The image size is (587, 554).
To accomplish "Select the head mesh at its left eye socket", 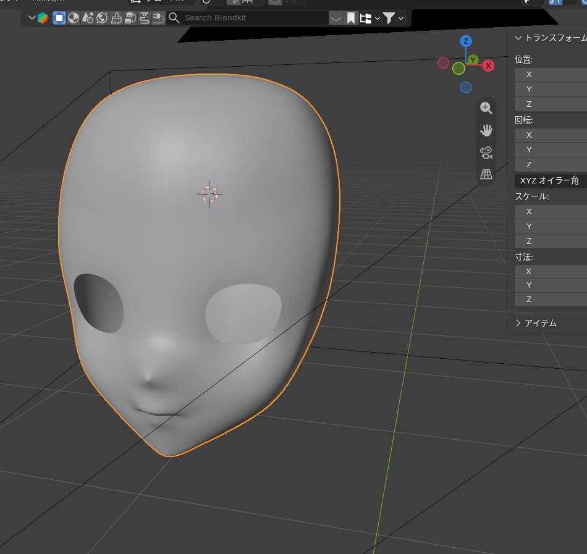I will tap(99, 303).
